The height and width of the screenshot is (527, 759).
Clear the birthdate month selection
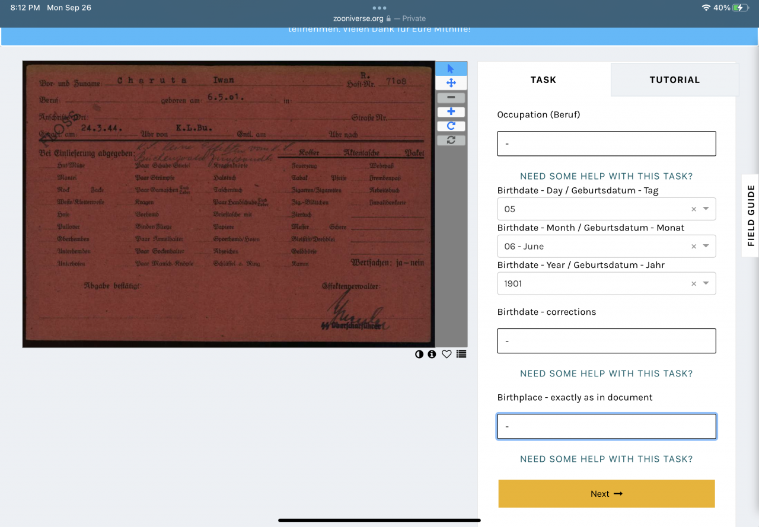point(694,247)
